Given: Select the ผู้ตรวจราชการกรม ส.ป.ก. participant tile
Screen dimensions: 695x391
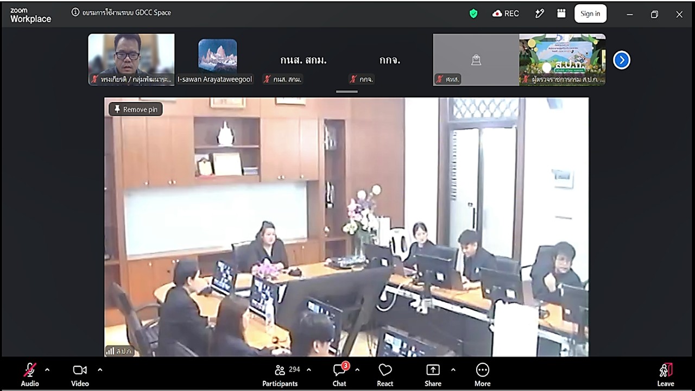Looking at the screenshot, I should pos(562,60).
